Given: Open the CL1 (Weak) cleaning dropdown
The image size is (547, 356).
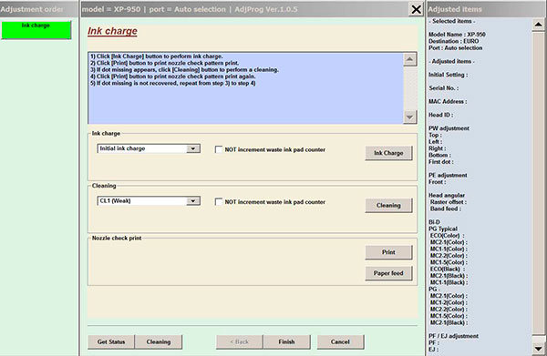Looking at the screenshot, I should 192,201.
